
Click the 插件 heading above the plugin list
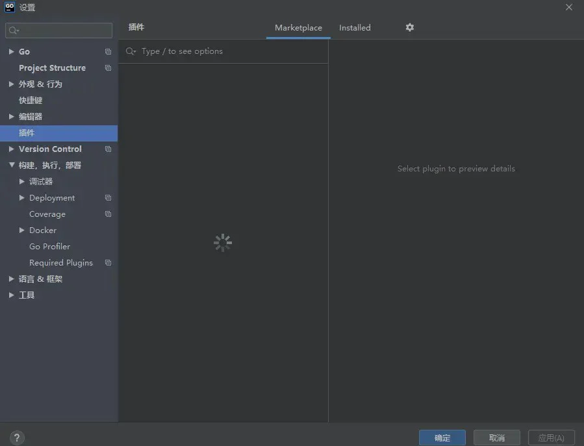click(x=136, y=27)
